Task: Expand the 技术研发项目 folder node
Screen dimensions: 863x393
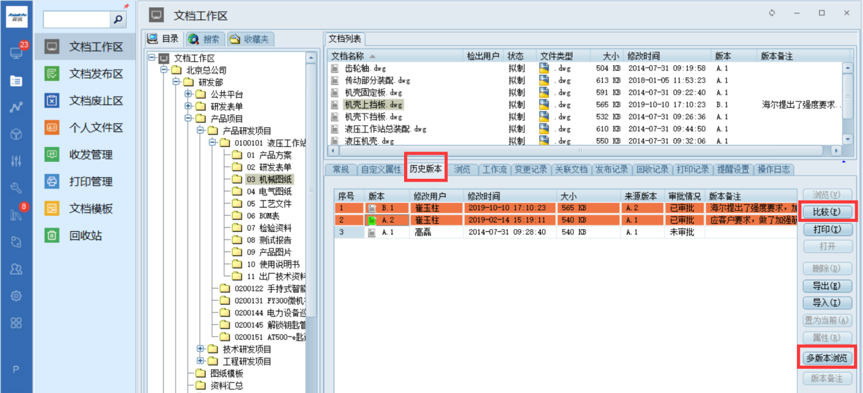Action: click(201, 349)
